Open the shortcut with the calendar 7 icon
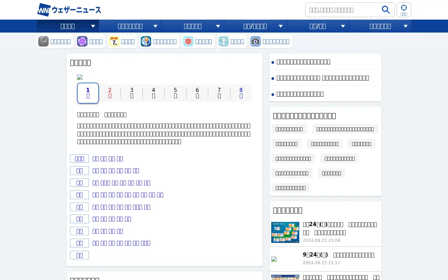Viewport: 448px width, 280px height. click(122, 41)
